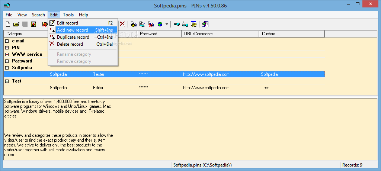Click the Softpedia.pins file path in status bar

[x=202, y=165]
